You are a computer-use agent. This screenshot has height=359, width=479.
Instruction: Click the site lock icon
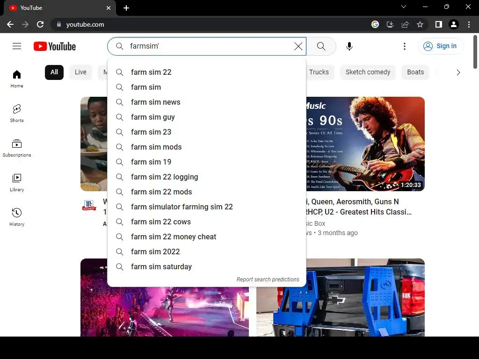point(59,24)
